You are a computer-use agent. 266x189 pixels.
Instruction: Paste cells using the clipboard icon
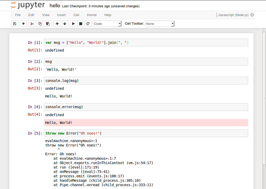[48, 24]
